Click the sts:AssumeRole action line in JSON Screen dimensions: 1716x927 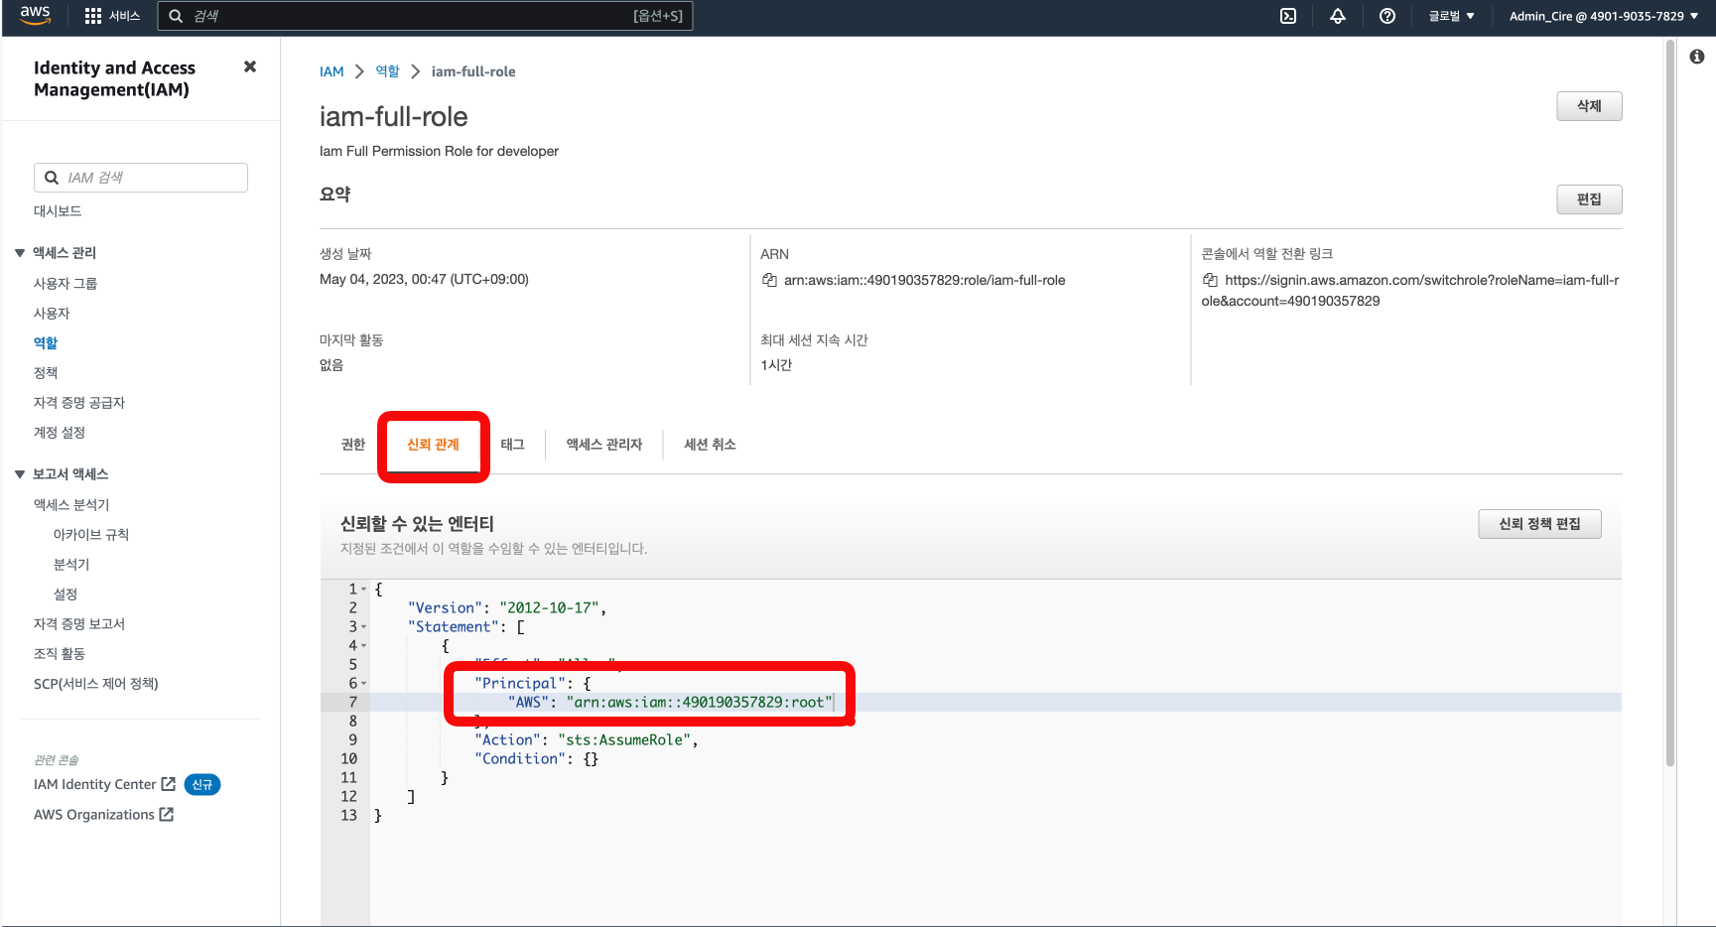(x=586, y=740)
